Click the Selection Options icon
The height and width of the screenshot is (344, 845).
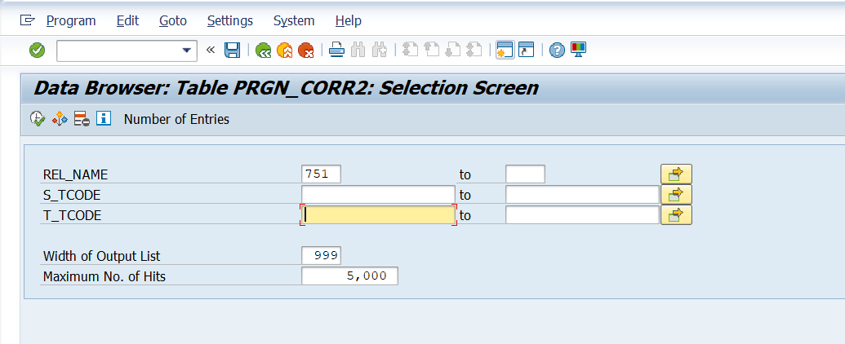coord(60,119)
